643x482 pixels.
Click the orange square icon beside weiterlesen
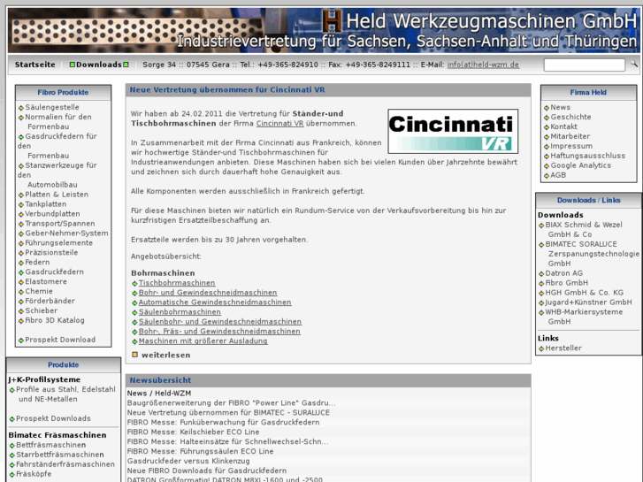coord(135,355)
